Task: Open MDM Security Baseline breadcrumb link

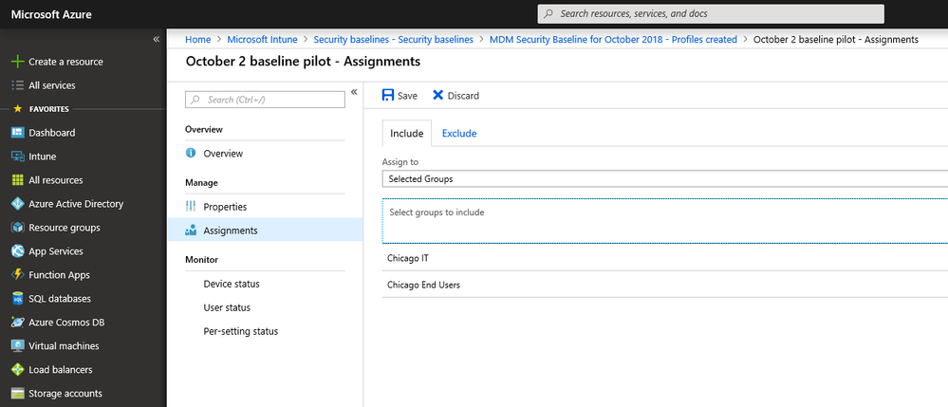Action: click(613, 39)
